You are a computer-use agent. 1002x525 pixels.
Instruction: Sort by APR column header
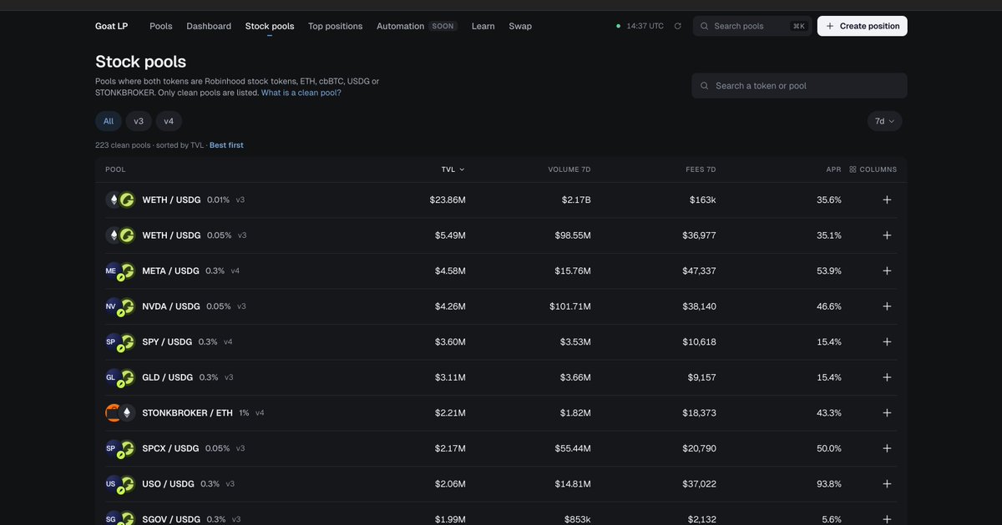(833, 169)
